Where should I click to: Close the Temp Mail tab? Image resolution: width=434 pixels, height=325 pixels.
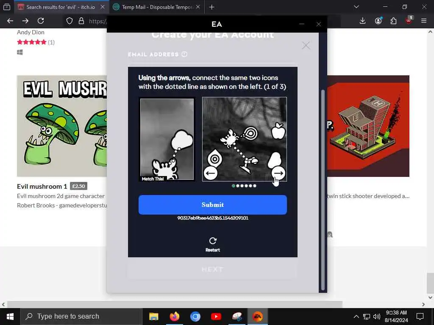(x=198, y=7)
